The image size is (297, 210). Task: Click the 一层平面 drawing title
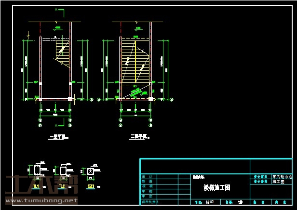pyautogui.click(x=56, y=137)
